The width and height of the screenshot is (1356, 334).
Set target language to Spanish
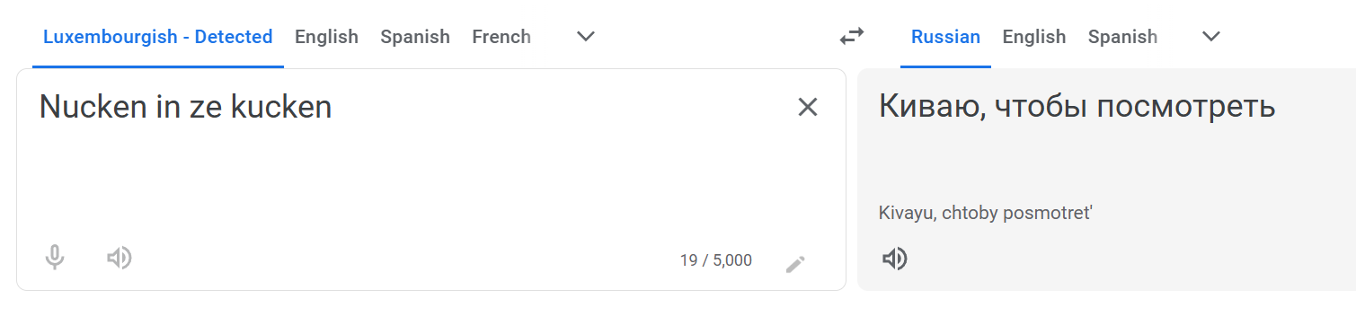pyautogui.click(x=1122, y=37)
